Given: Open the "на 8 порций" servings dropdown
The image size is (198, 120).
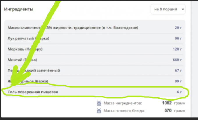Looking at the screenshot, I should click(x=168, y=9).
